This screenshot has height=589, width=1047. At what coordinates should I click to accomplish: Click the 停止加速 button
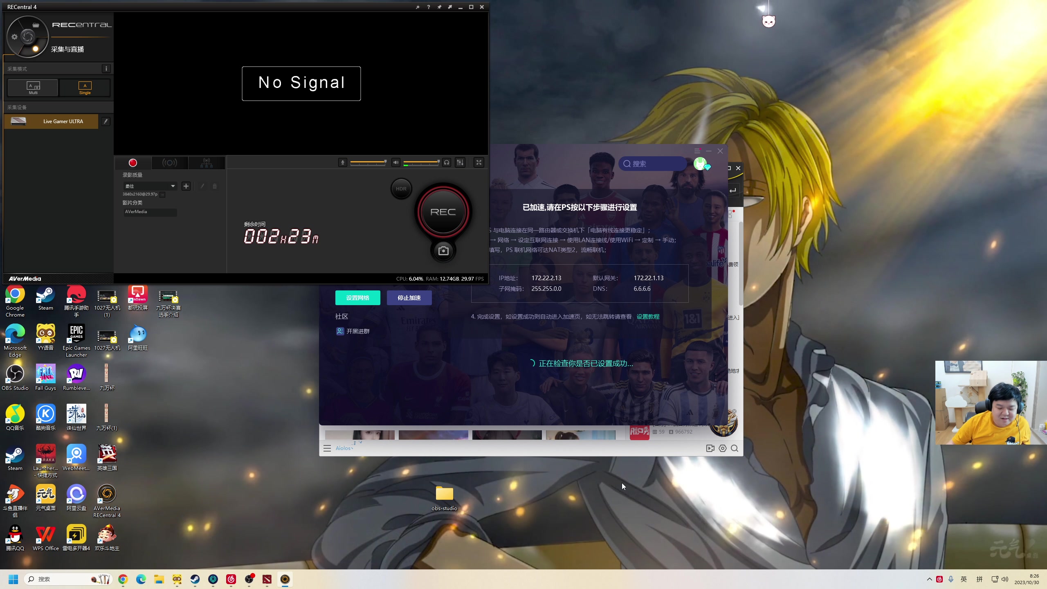click(x=409, y=298)
